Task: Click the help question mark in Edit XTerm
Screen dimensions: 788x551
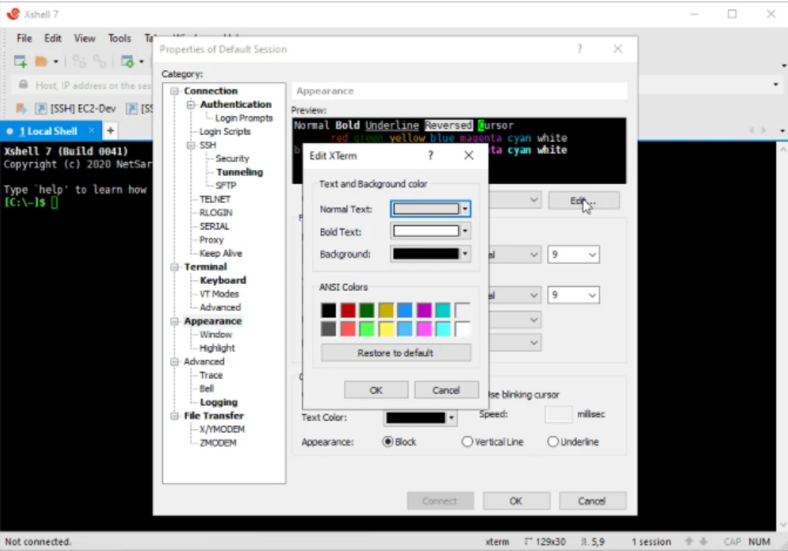Action: [x=430, y=155]
